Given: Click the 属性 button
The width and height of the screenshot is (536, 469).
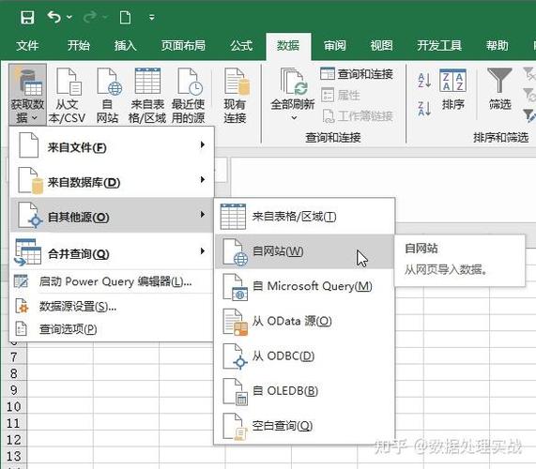Looking at the screenshot, I should pyautogui.click(x=341, y=95).
